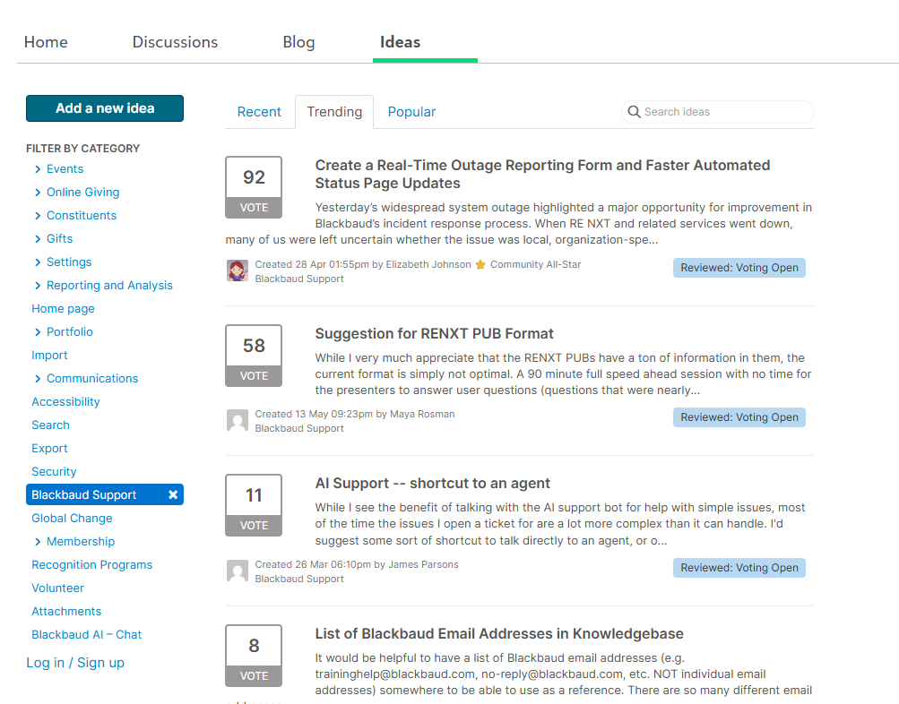Vote on the 92-vote outage reporting idea
The image size is (899, 704).
pyautogui.click(x=254, y=208)
